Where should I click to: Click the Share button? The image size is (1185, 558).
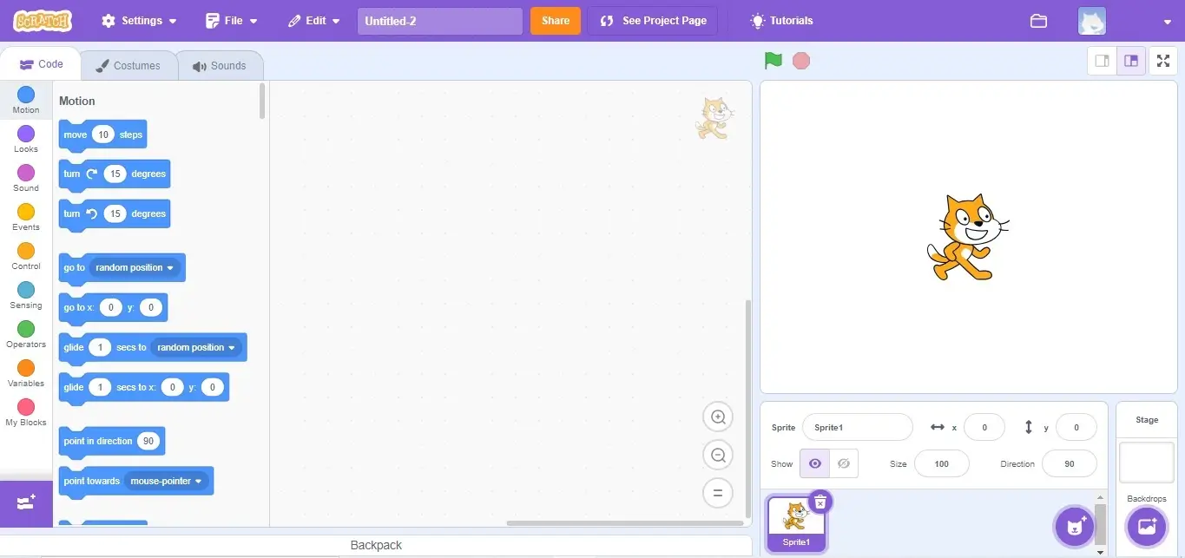[556, 21]
